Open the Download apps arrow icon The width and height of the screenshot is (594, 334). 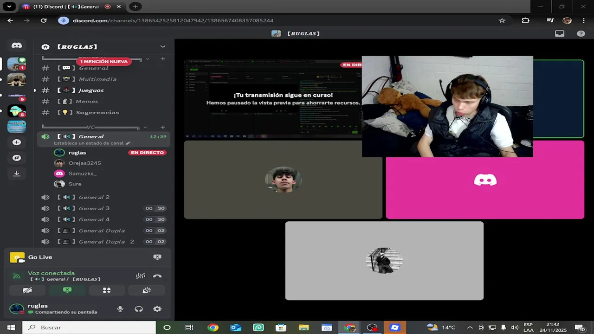(x=17, y=173)
